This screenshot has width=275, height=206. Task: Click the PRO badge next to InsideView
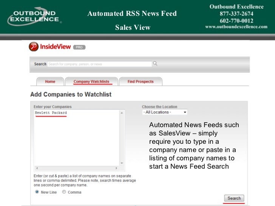[x=79, y=47]
